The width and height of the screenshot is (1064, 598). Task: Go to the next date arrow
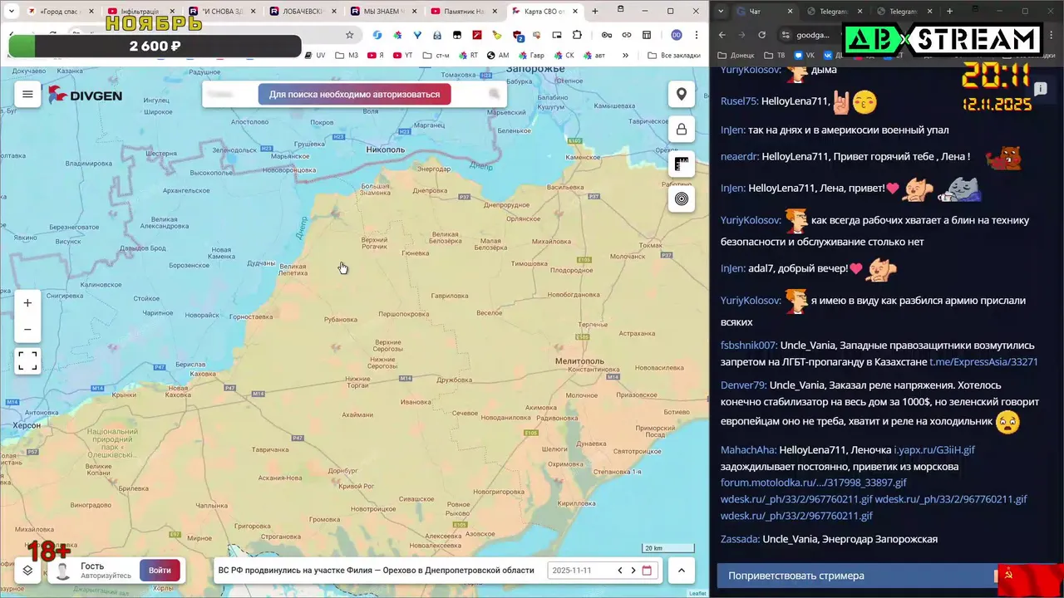pyautogui.click(x=633, y=571)
